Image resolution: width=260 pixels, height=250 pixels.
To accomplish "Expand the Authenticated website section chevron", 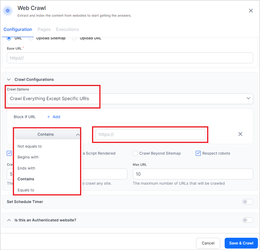I will pyautogui.click(x=9, y=220).
